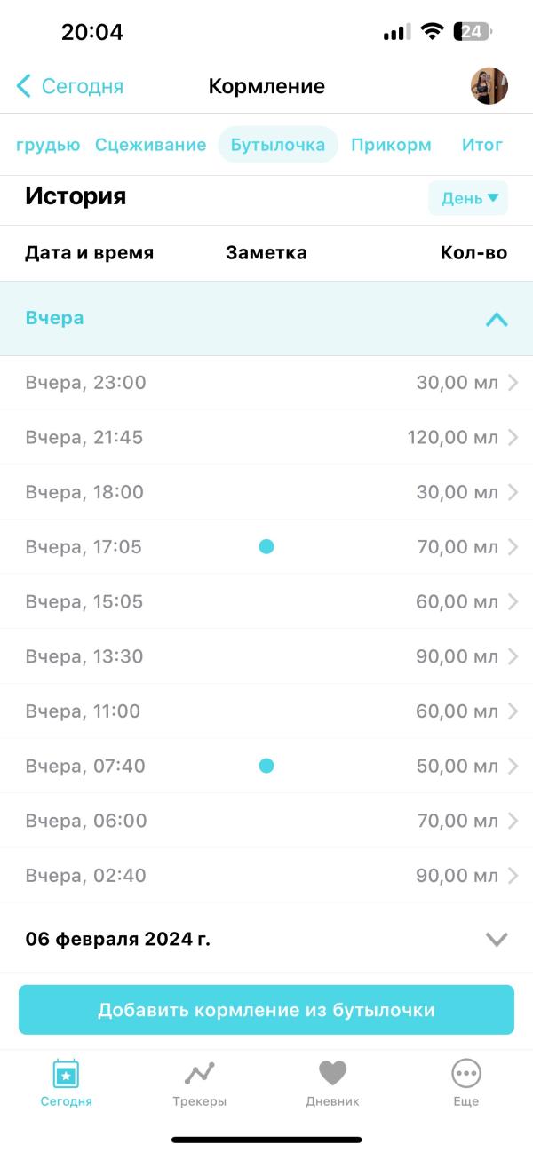Screen dimensions: 533x1152
Task: Open the Сегодня calendar tab icon
Action: click(x=66, y=1074)
